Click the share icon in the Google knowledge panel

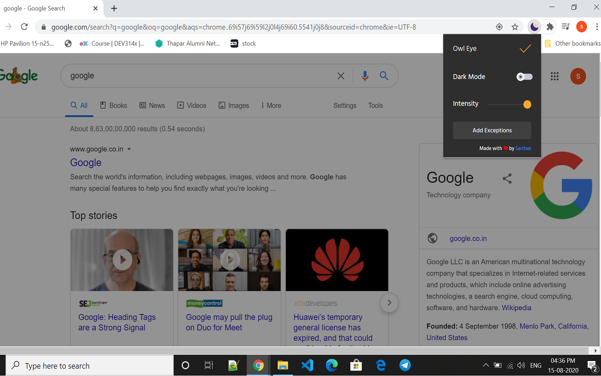[508, 179]
